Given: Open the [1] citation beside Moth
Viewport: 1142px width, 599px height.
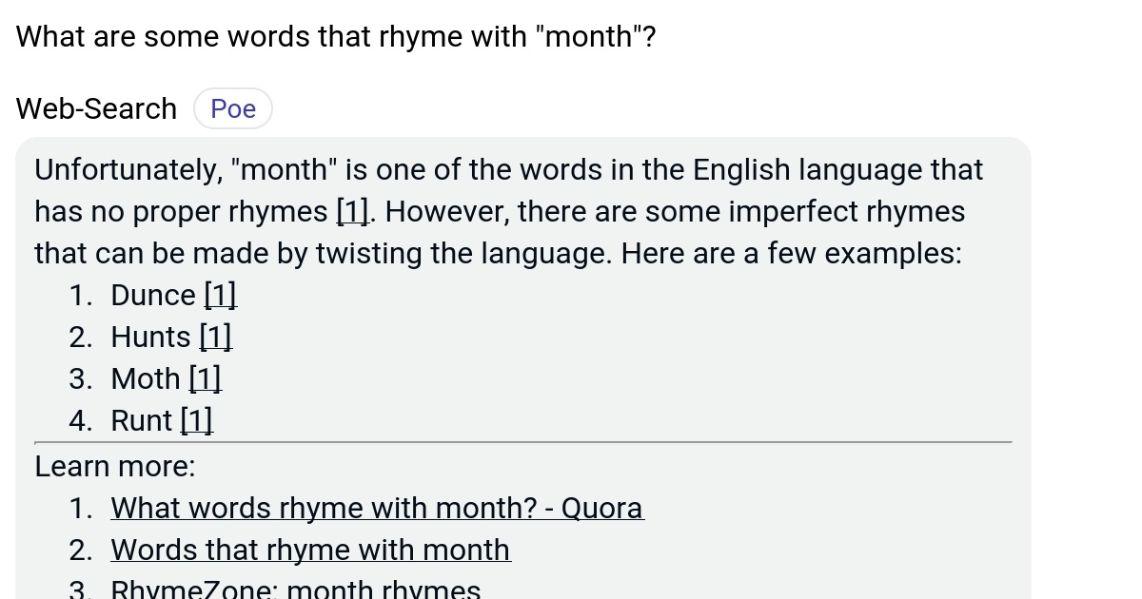Looking at the screenshot, I should (205, 378).
